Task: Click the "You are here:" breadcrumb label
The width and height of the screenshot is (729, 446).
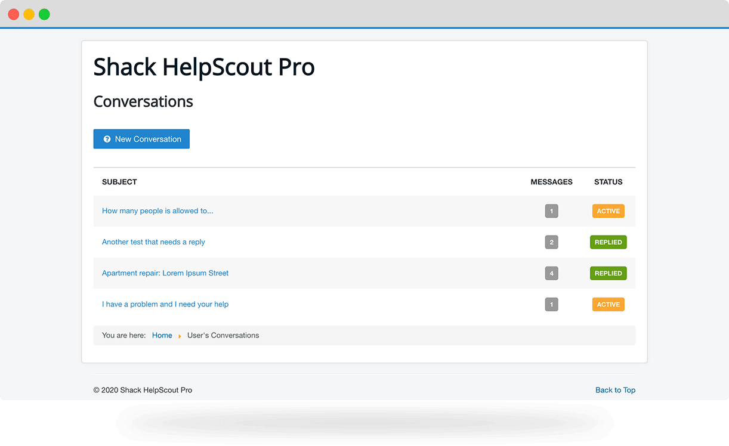Action: point(123,335)
